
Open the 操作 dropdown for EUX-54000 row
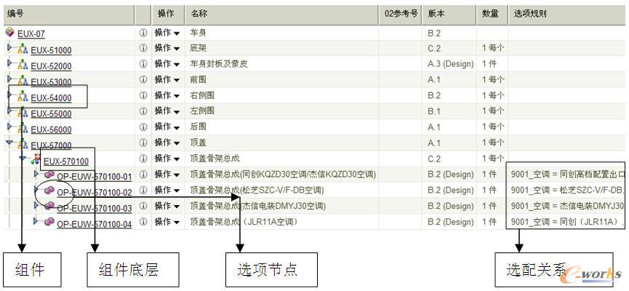click(167, 97)
